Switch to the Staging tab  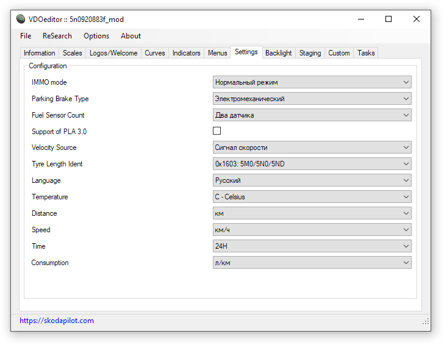coord(310,53)
